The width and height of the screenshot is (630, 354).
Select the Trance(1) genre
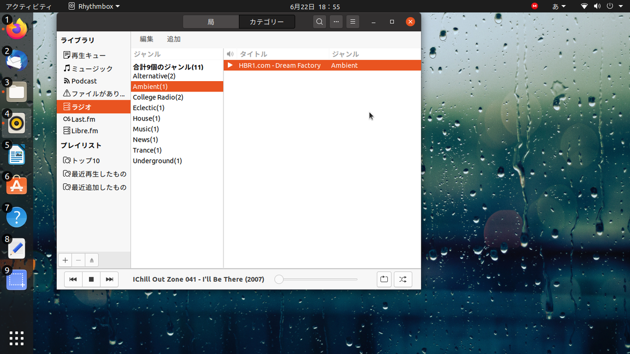(x=177, y=150)
